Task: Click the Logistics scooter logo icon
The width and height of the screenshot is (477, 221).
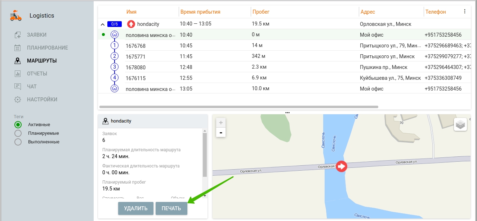Action: coord(16,16)
